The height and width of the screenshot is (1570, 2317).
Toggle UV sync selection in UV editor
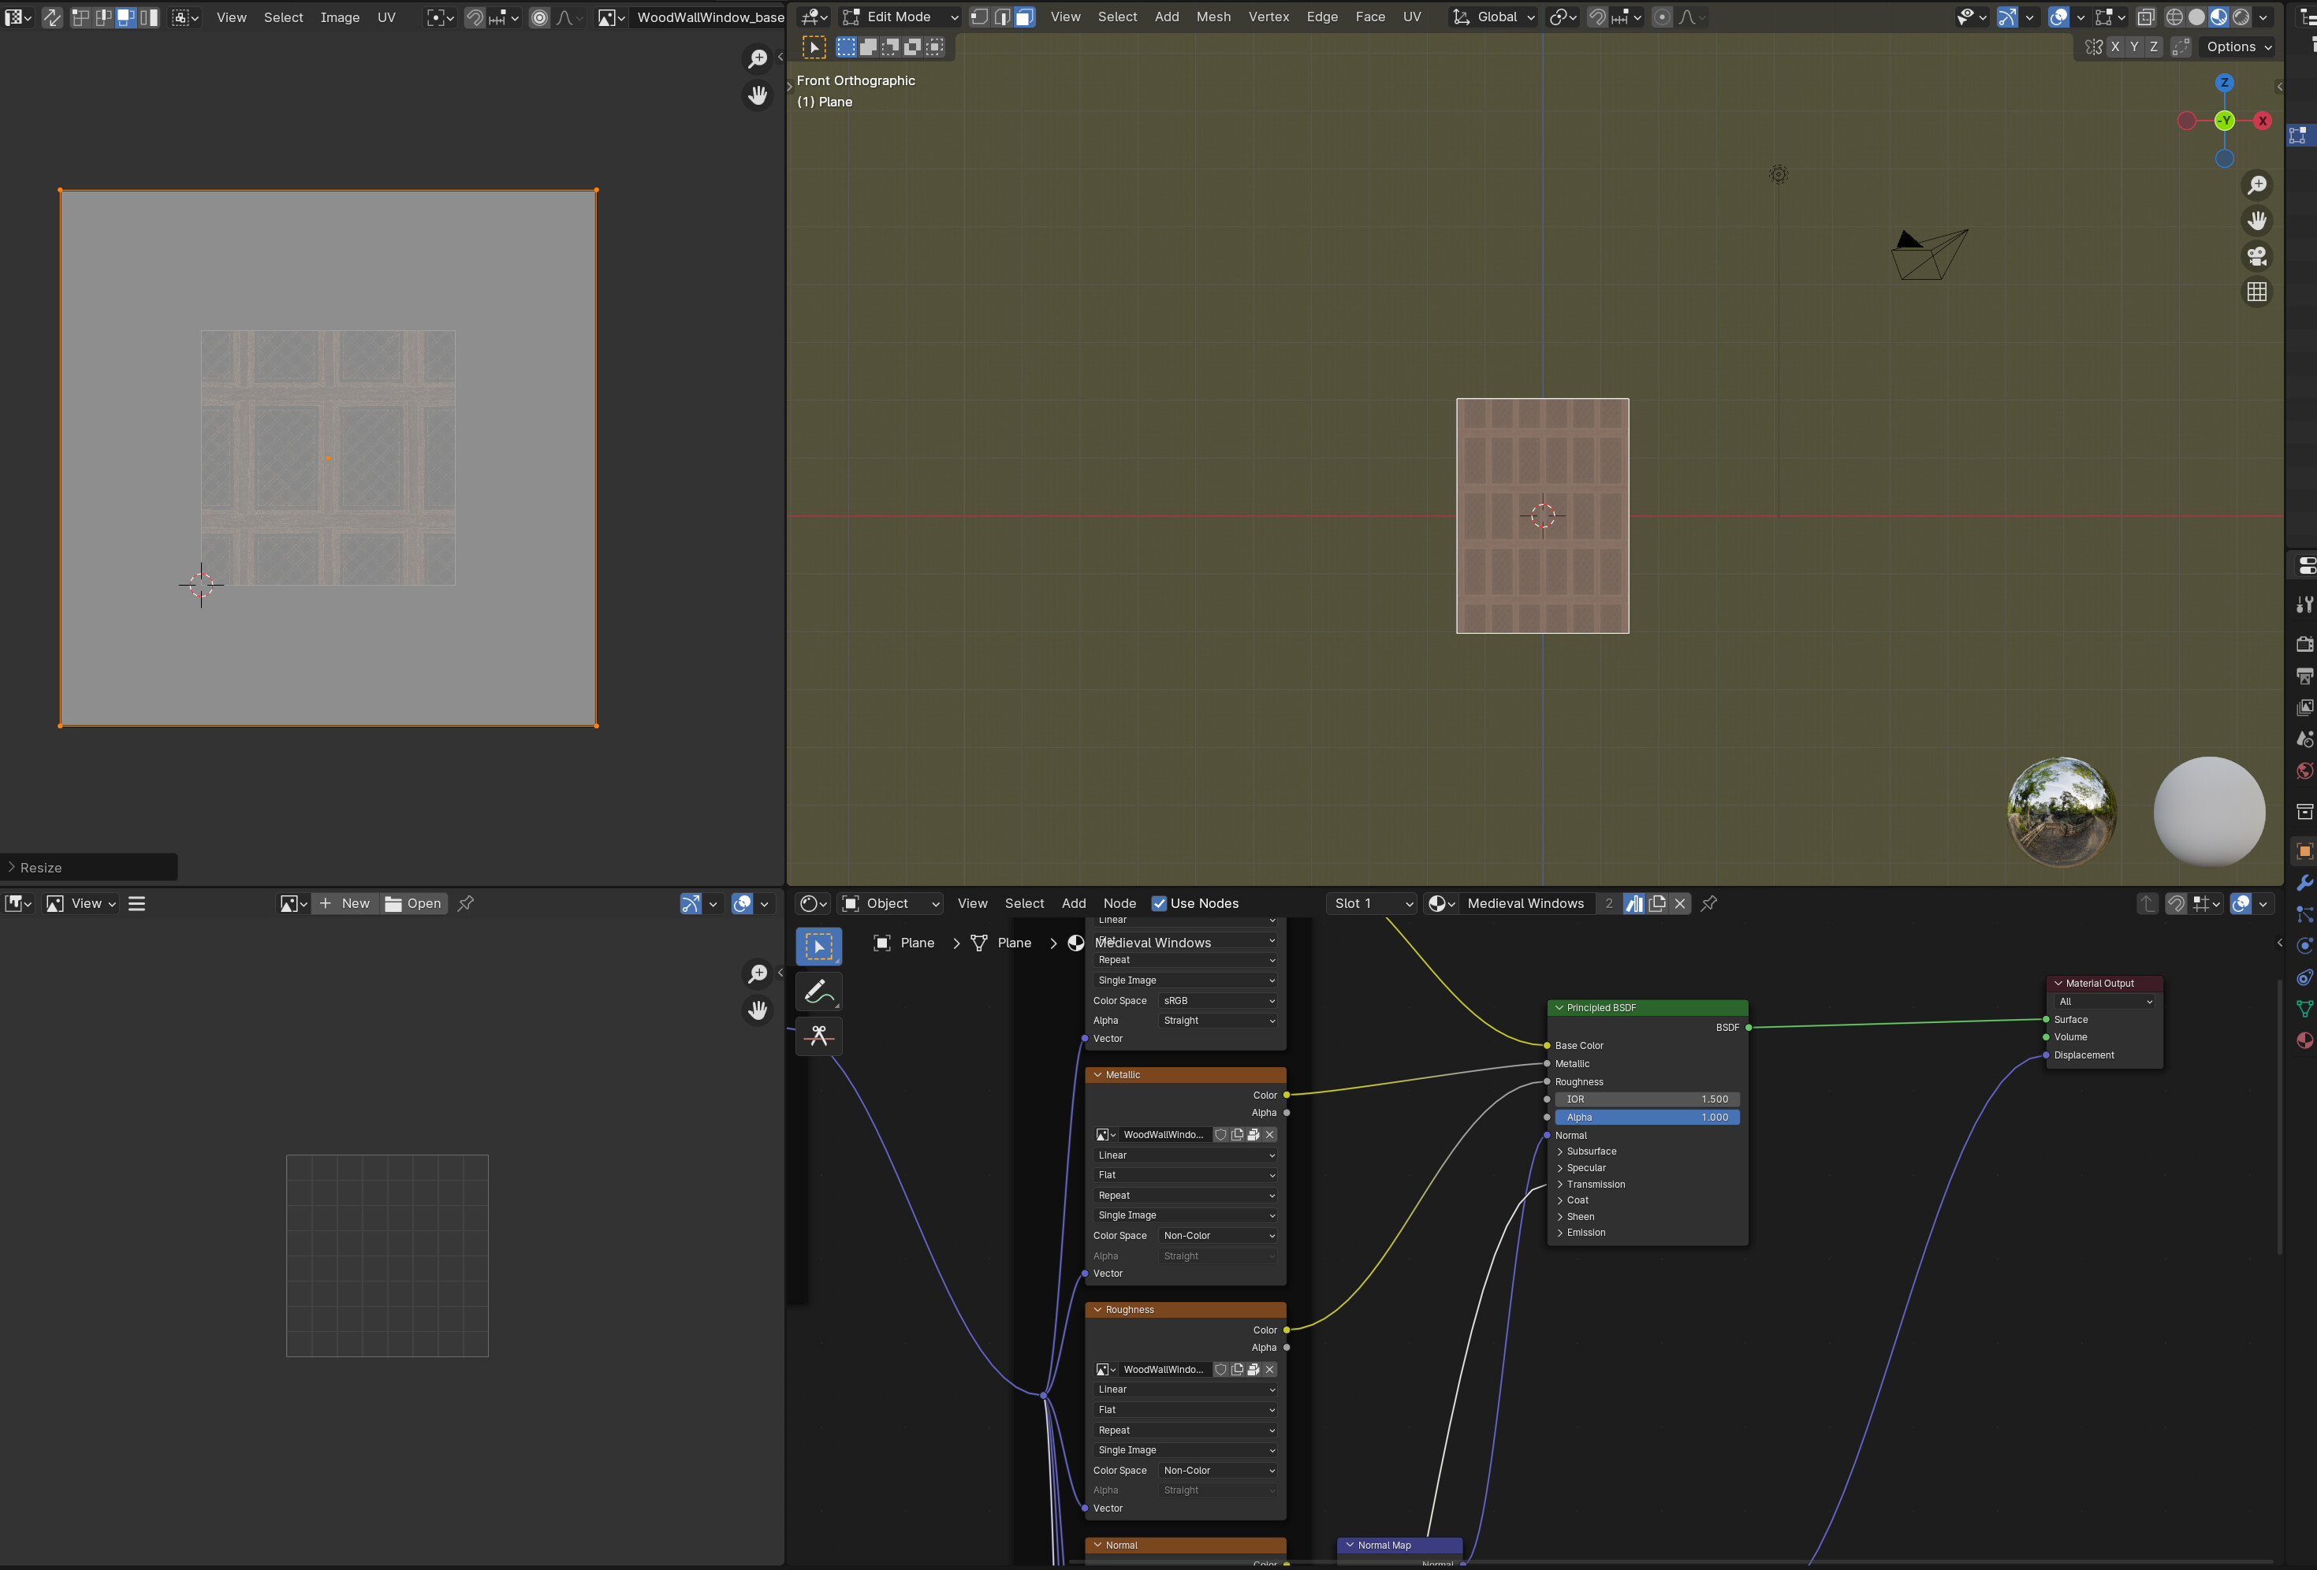52,17
